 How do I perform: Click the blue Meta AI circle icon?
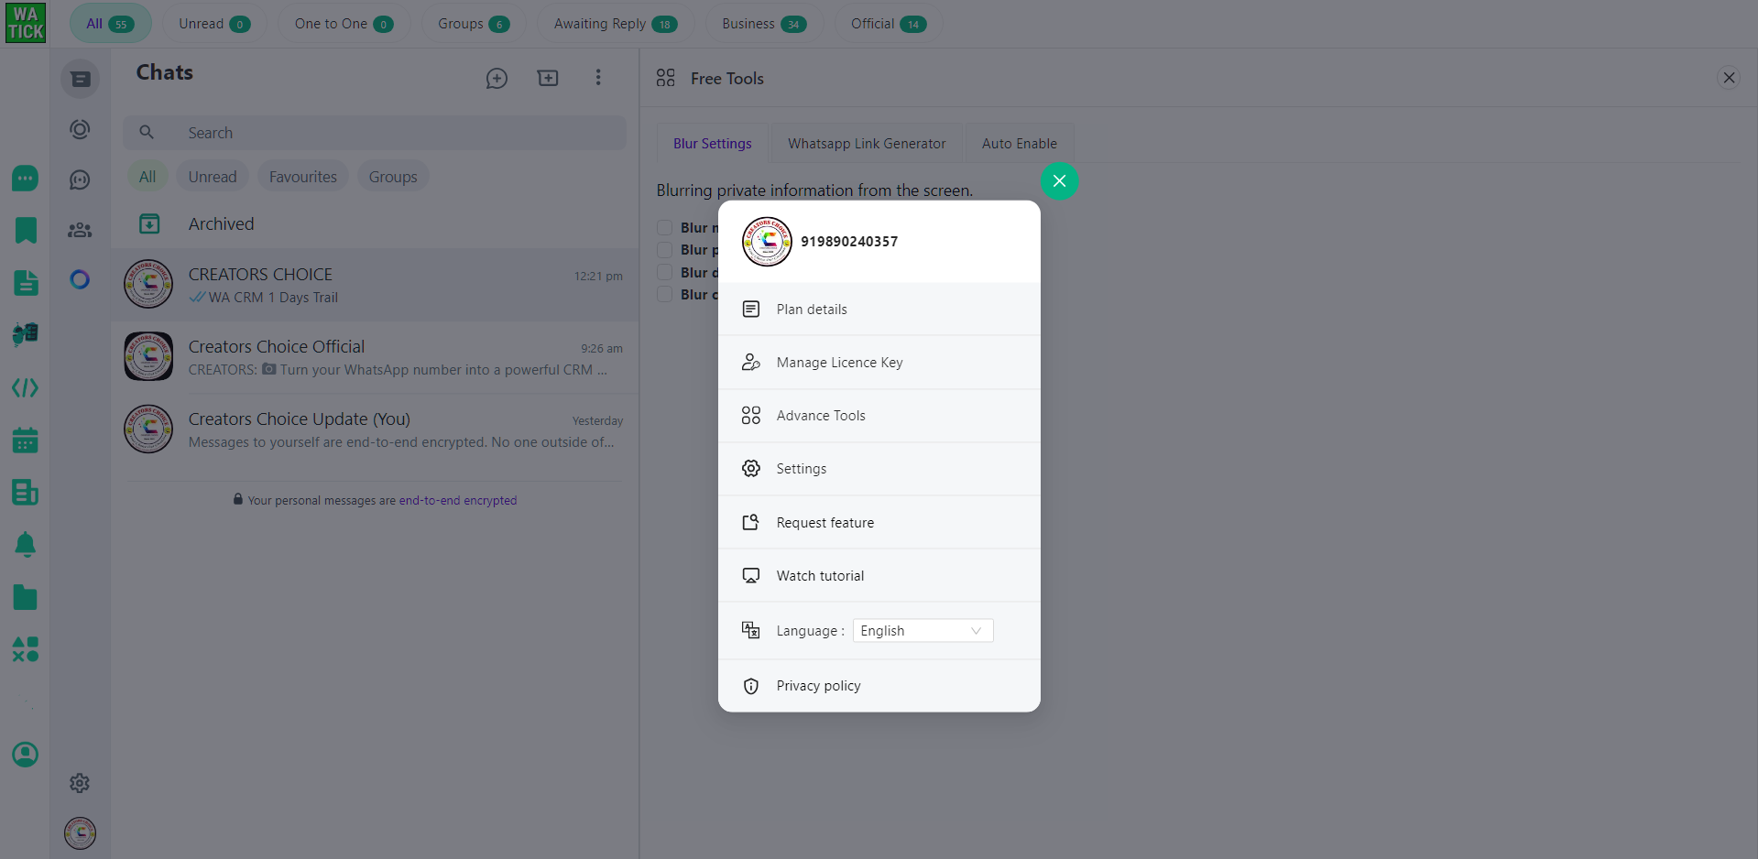[81, 279]
